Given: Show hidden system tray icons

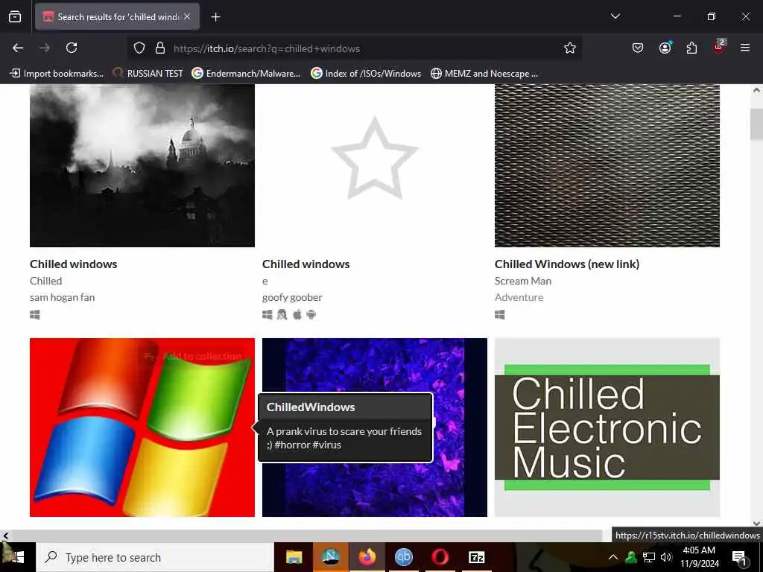Looking at the screenshot, I should pos(613,557).
